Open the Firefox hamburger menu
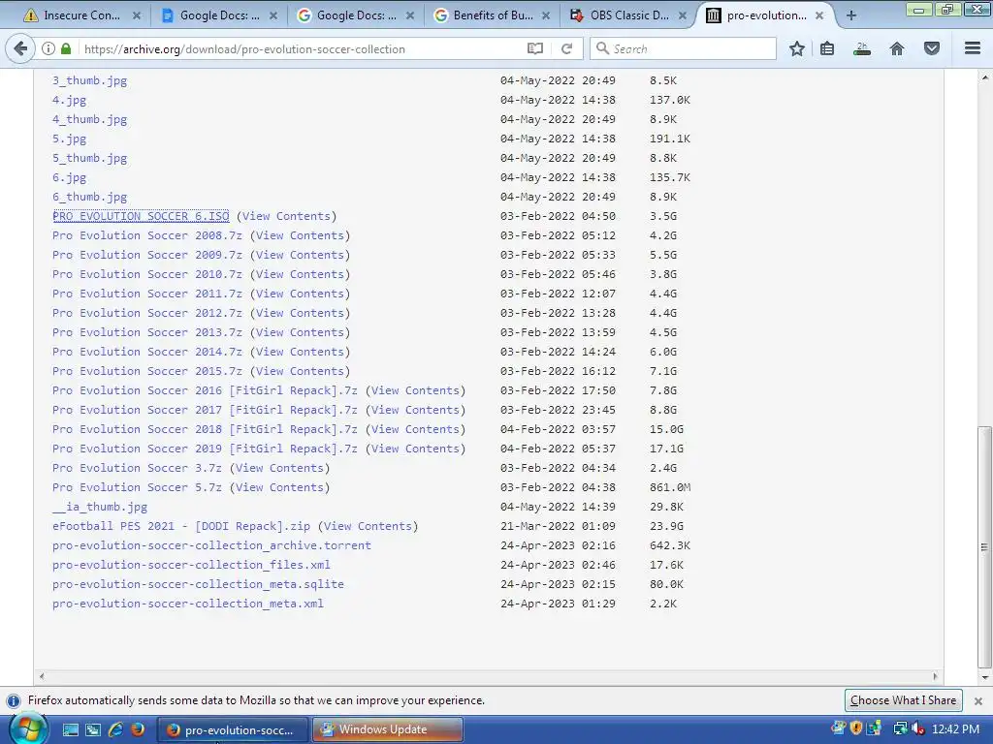Screen dimensions: 993x744 coord(973,48)
